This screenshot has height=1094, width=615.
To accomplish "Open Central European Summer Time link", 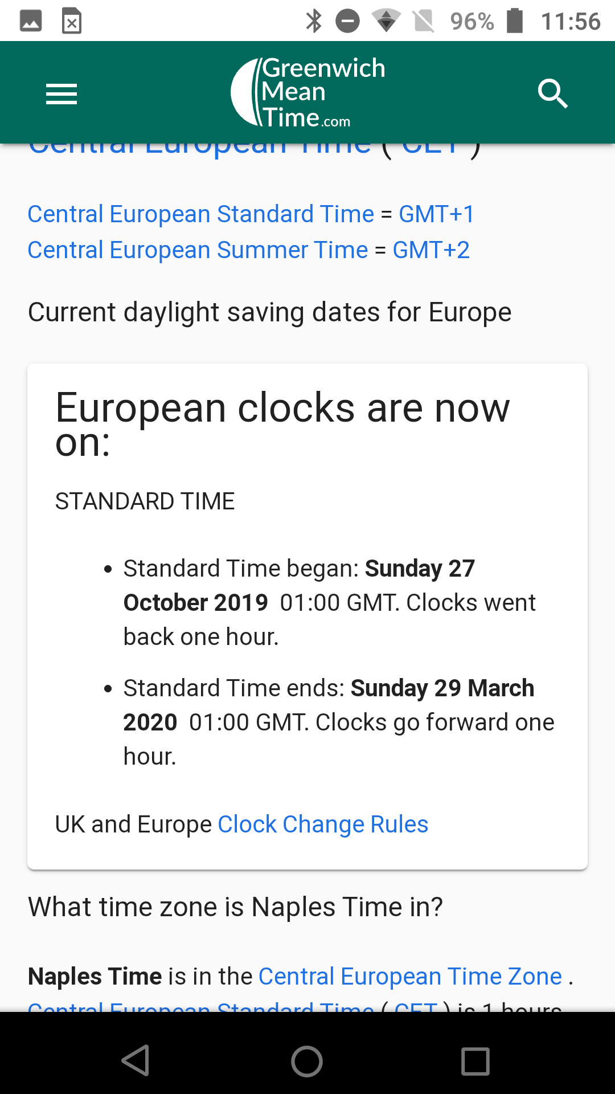I will [x=198, y=250].
